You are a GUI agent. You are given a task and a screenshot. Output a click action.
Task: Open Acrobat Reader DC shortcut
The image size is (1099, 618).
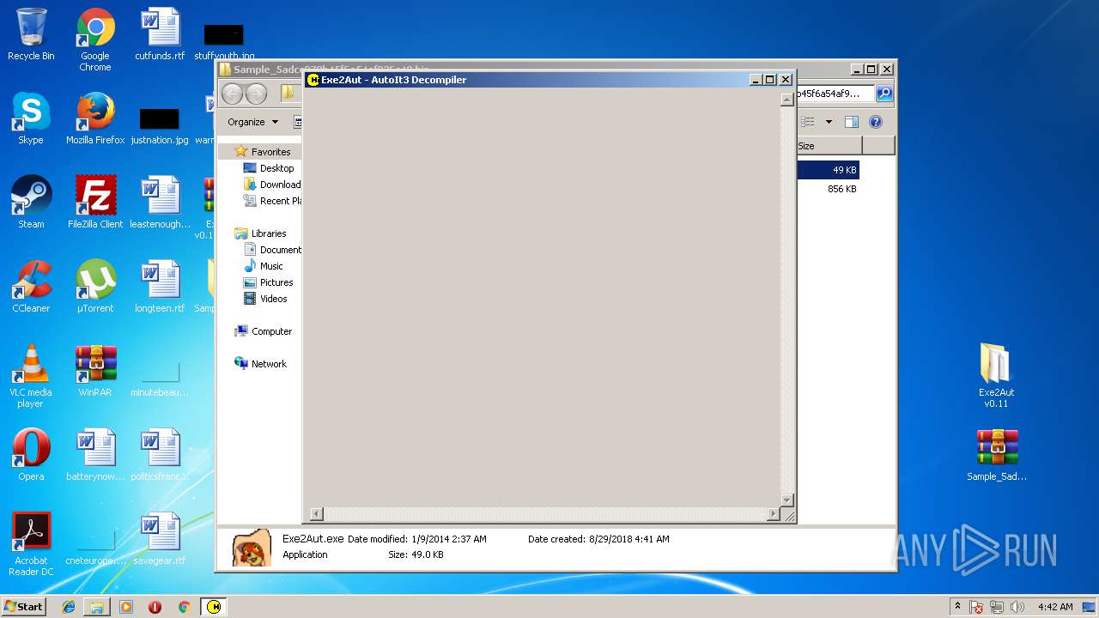(x=31, y=544)
